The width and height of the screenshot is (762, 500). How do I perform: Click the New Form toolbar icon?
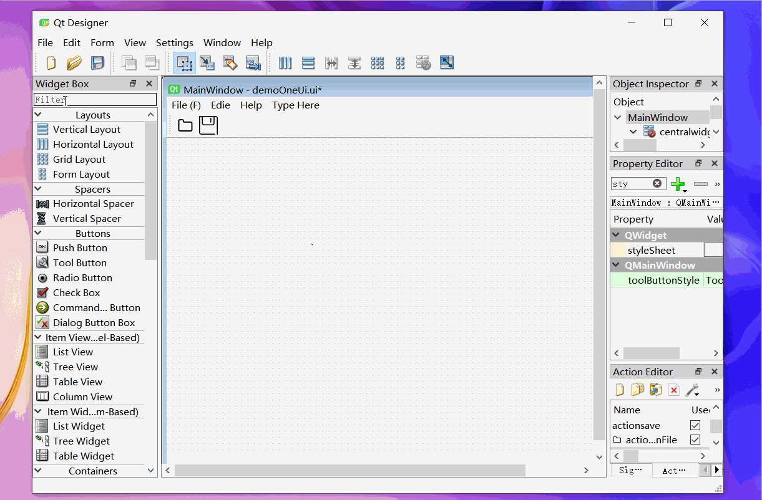tap(51, 62)
